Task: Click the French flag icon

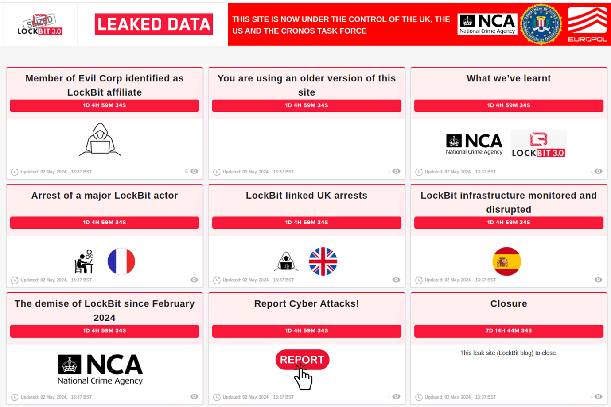Action: click(121, 261)
